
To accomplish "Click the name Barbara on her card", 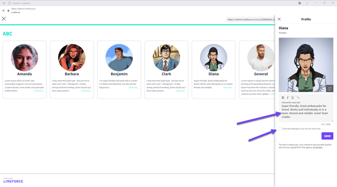I will coord(72,74).
